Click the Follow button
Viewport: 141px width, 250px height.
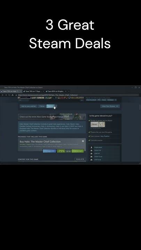click(x=42, y=106)
